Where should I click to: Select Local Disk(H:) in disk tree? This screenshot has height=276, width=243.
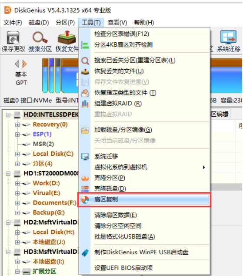53,232
